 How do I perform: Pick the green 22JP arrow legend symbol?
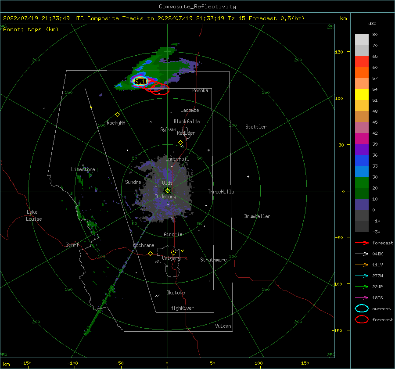point(362,287)
